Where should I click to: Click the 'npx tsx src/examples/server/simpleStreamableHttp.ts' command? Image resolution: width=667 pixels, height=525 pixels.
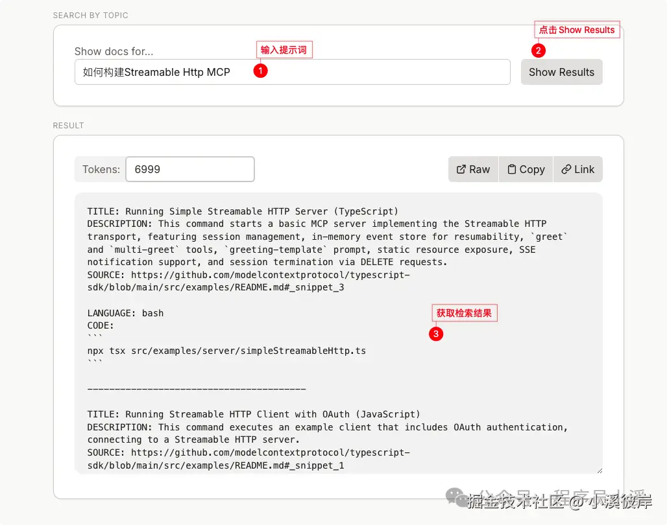[226, 351]
